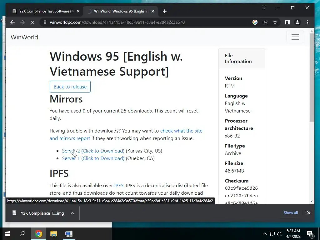Show hidden system tray icons

(x=264, y=234)
